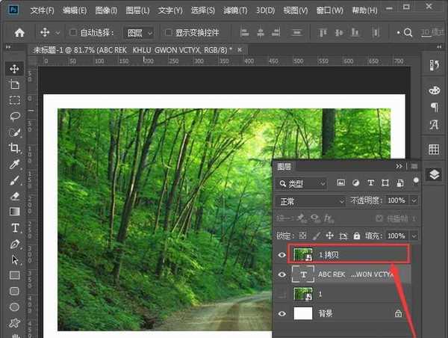Select the Lasso tool
Viewport: 448px width, 338px height.
click(x=14, y=116)
